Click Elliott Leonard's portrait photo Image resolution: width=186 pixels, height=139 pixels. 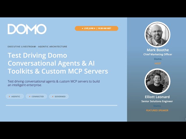click(x=158, y=81)
